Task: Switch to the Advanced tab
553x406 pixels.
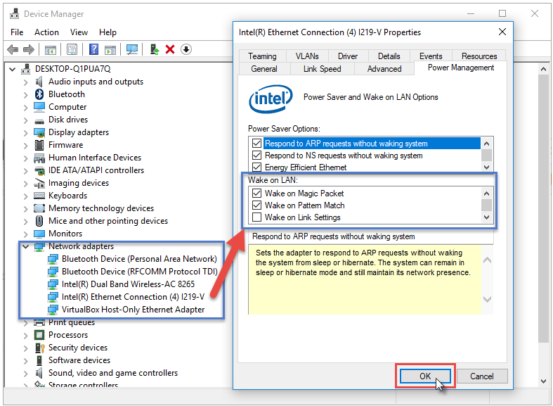Action: (384, 69)
